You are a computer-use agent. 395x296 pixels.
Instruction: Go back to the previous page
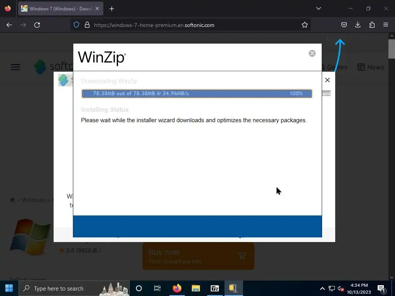coord(9,25)
